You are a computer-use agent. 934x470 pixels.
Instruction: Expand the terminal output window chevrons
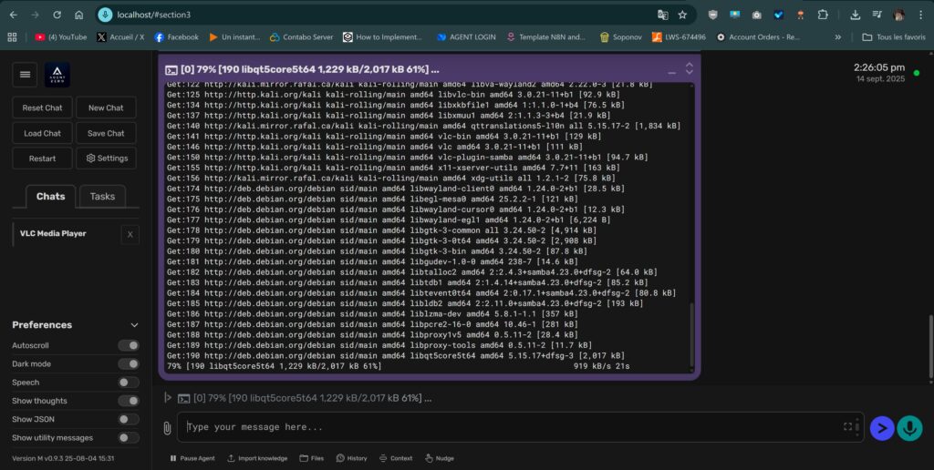(690, 69)
